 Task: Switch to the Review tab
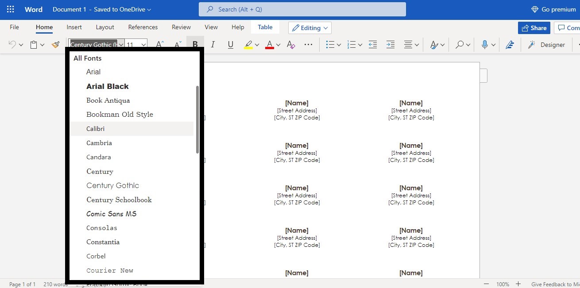181,27
